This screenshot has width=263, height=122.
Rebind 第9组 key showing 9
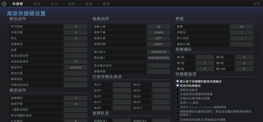(x=205, y=69)
